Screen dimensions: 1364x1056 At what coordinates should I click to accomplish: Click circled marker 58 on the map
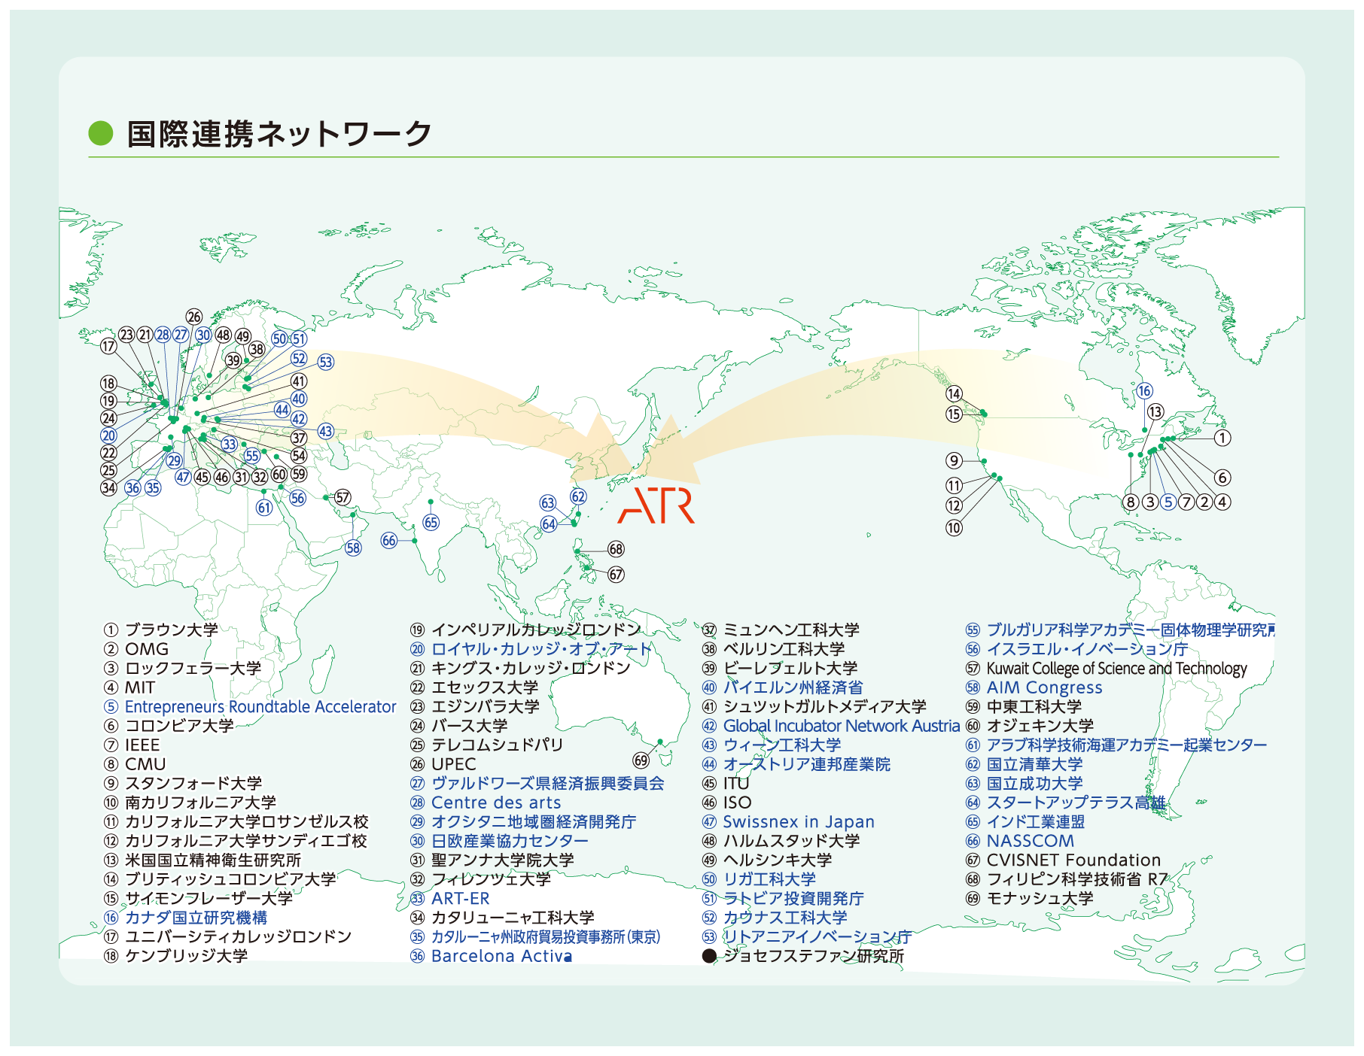point(353,548)
